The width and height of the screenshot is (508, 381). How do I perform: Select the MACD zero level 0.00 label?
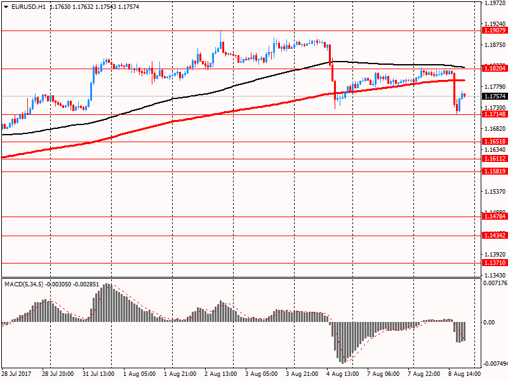click(489, 323)
